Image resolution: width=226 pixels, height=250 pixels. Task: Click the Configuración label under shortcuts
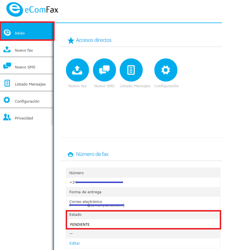pos(167,86)
